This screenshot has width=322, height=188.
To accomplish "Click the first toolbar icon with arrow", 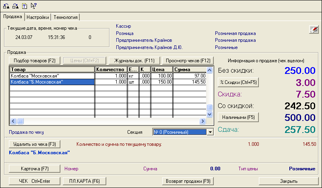I will click(x=6, y=6).
